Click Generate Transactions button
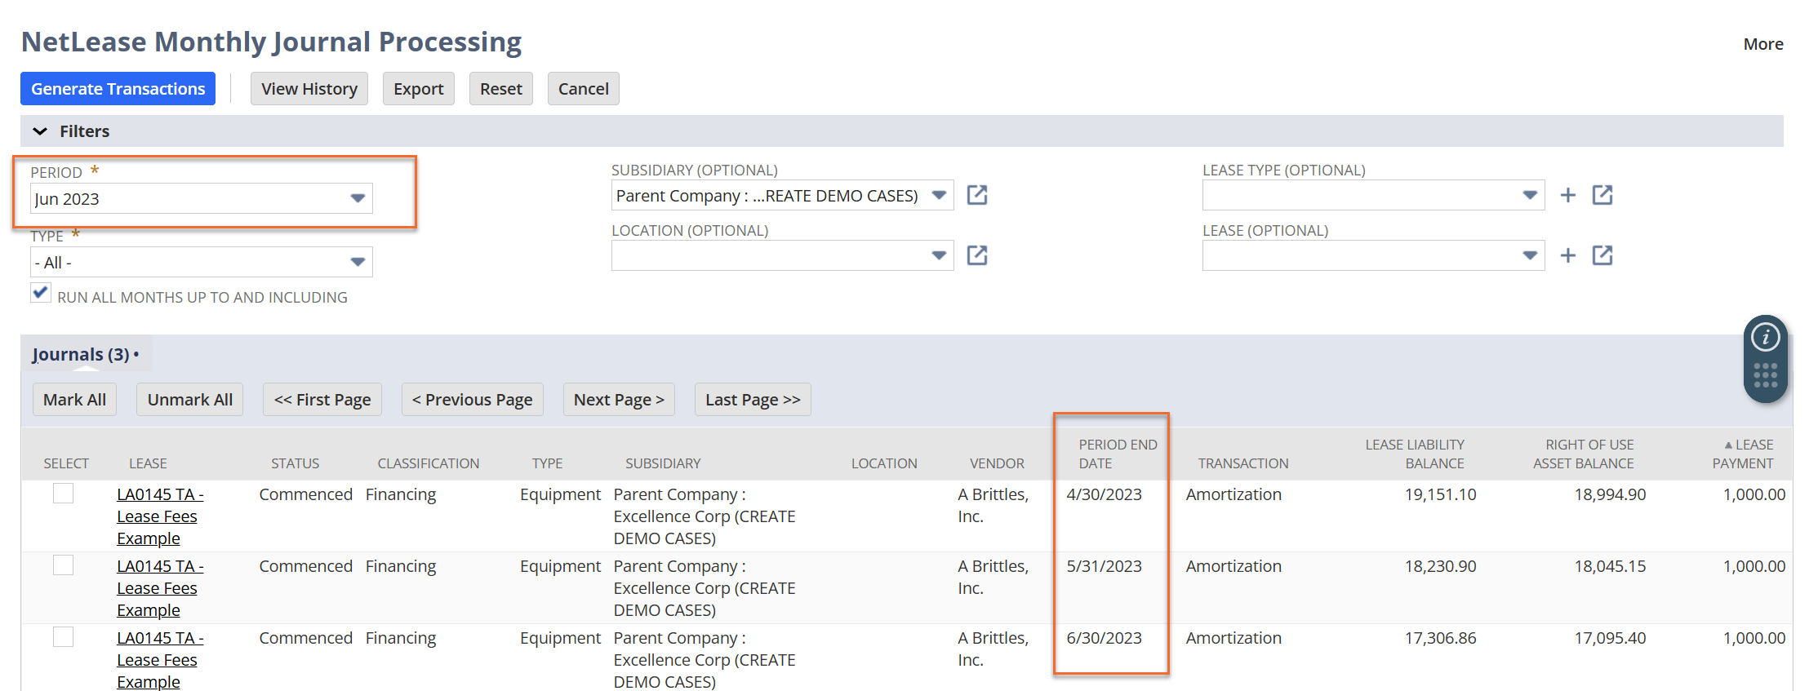 click(x=118, y=89)
